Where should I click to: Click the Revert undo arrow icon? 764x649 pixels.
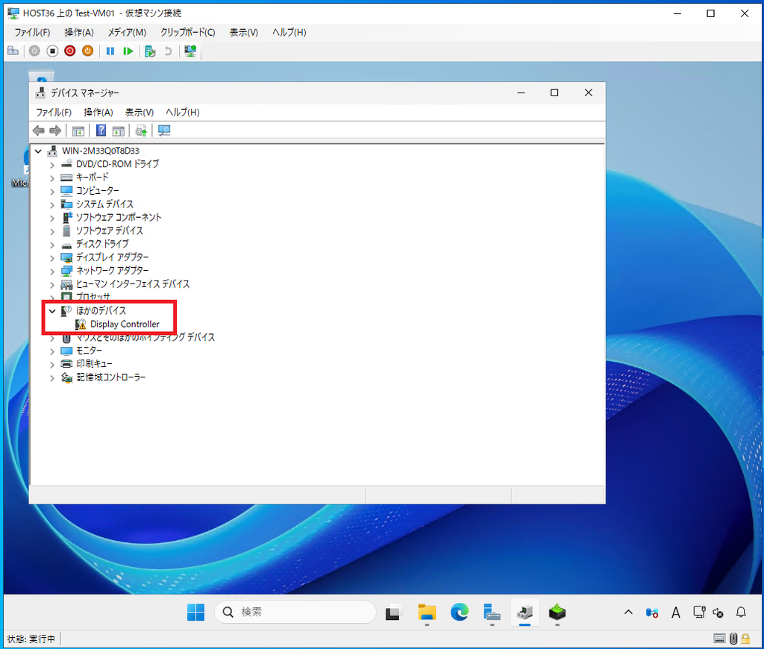[168, 51]
